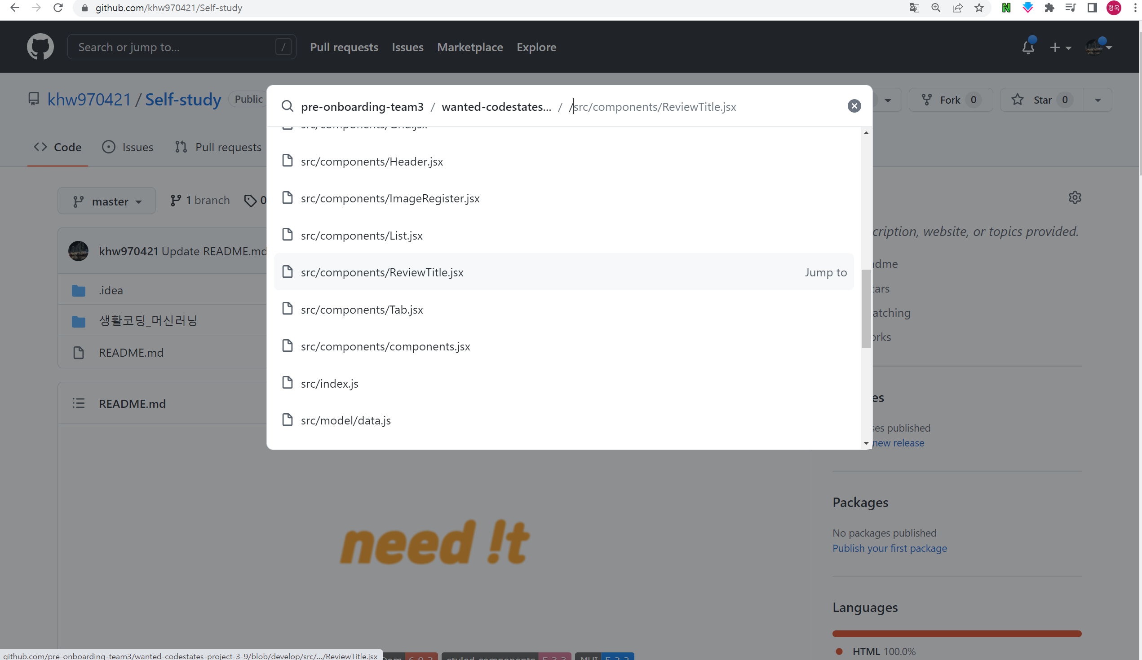
Task: Open the Chrome extensions puzzle icon
Action: [x=1049, y=8]
